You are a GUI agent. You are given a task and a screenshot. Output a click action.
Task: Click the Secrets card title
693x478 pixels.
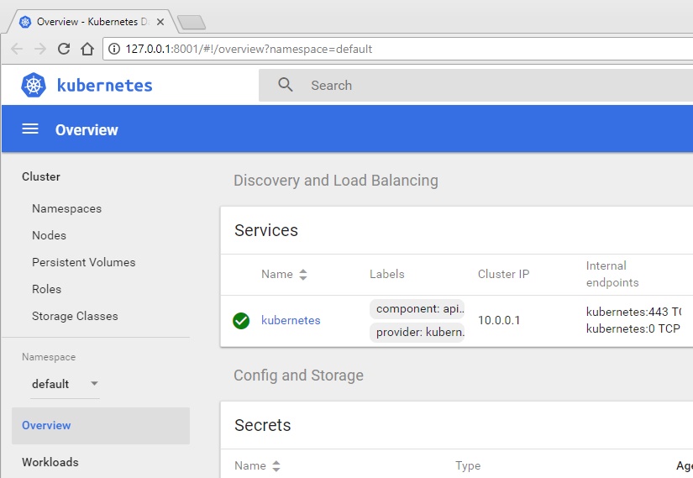tap(263, 425)
